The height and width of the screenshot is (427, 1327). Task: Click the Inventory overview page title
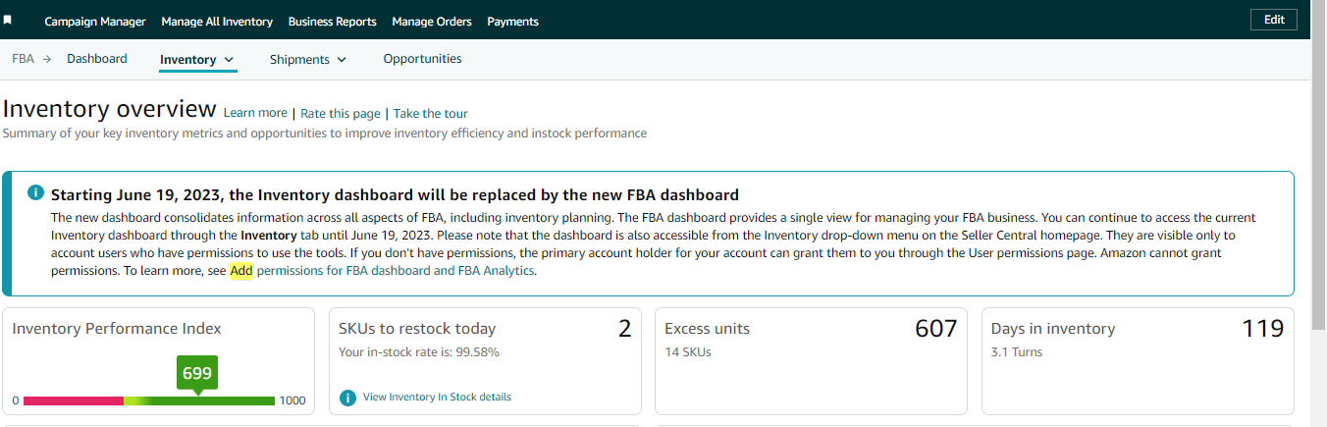(x=109, y=109)
